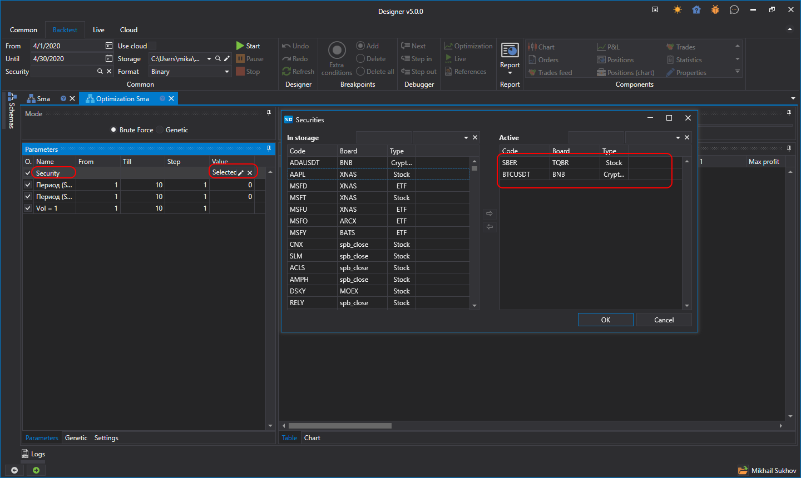This screenshot has height=478, width=801.
Task: Open the In storage filter type dropdown
Action: (x=466, y=137)
